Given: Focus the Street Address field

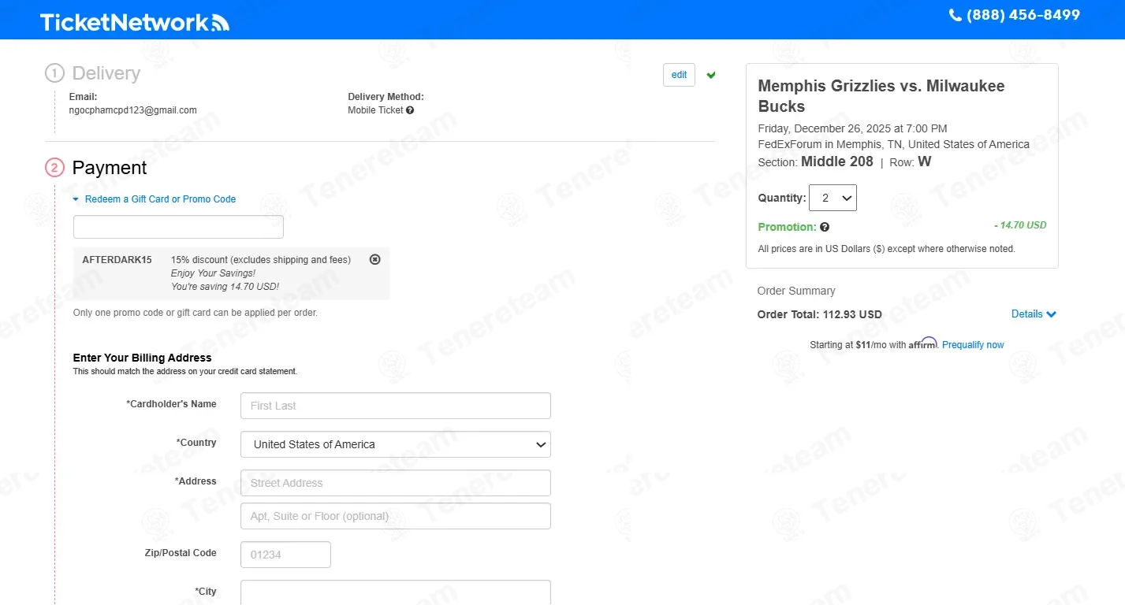Looking at the screenshot, I should tap(396, 483).
